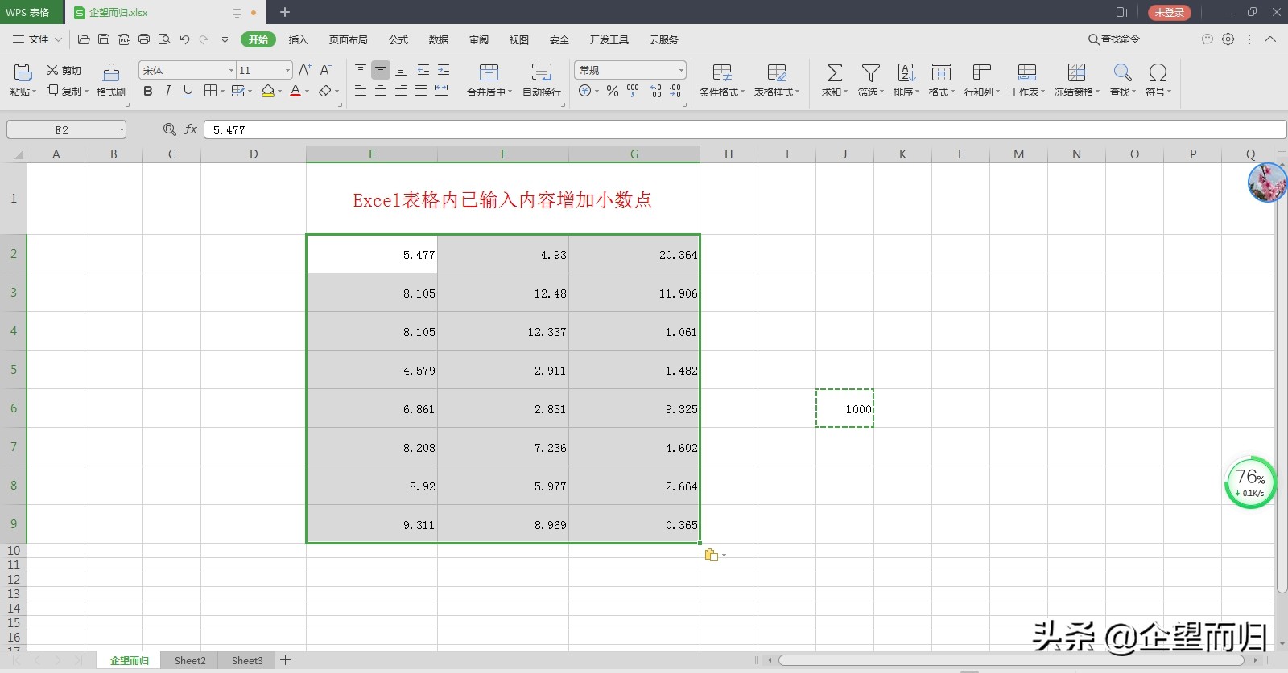Expand the Paste (粘贴) dropdown arrow
Viewport: 1288px width, 673px height.
34,92
